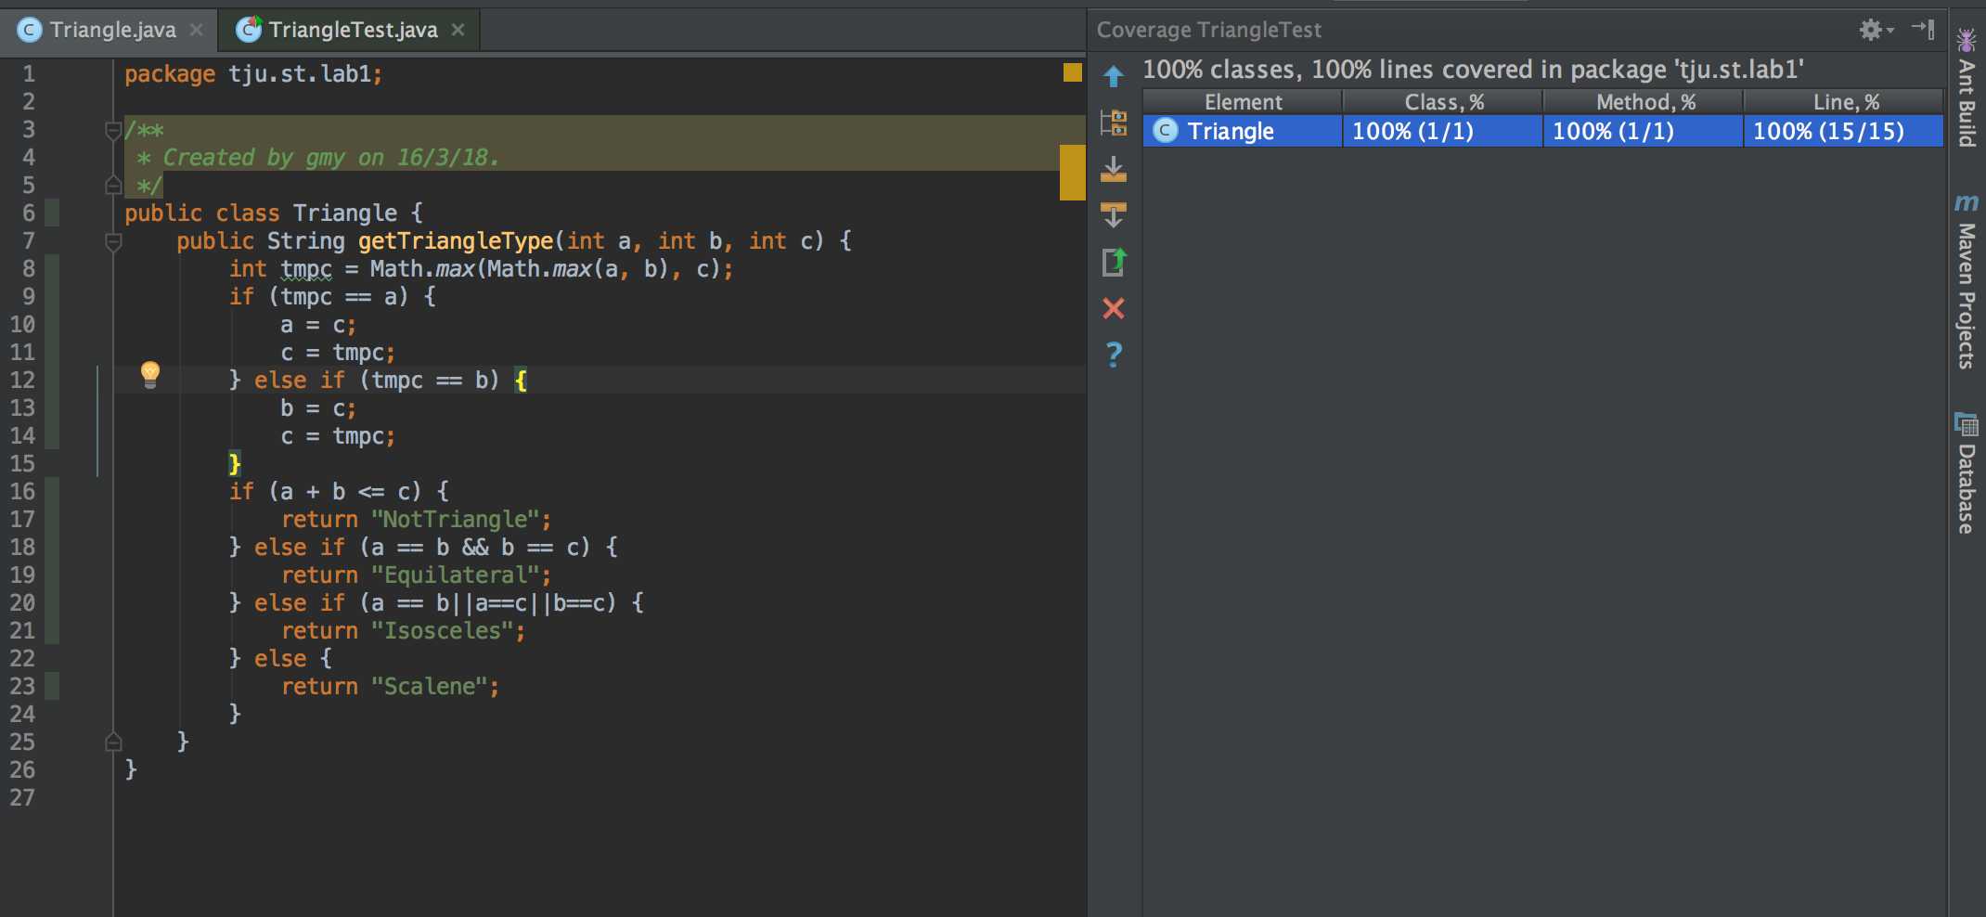Click the Database tool window icon
1986x917 pixels.
(1966, 424)
